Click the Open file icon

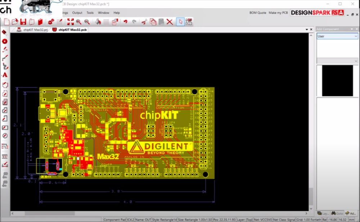pos(15,22)
